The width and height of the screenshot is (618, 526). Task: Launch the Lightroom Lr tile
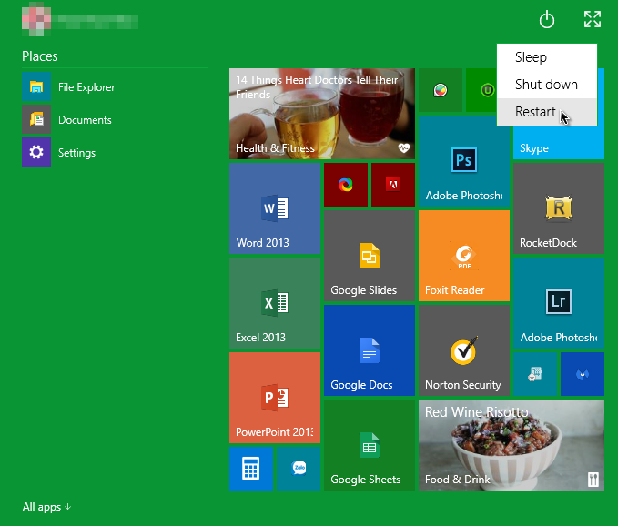(559, 303)
